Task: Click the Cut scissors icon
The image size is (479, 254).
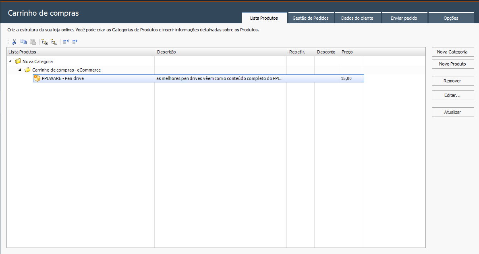Action: point(14,41)
